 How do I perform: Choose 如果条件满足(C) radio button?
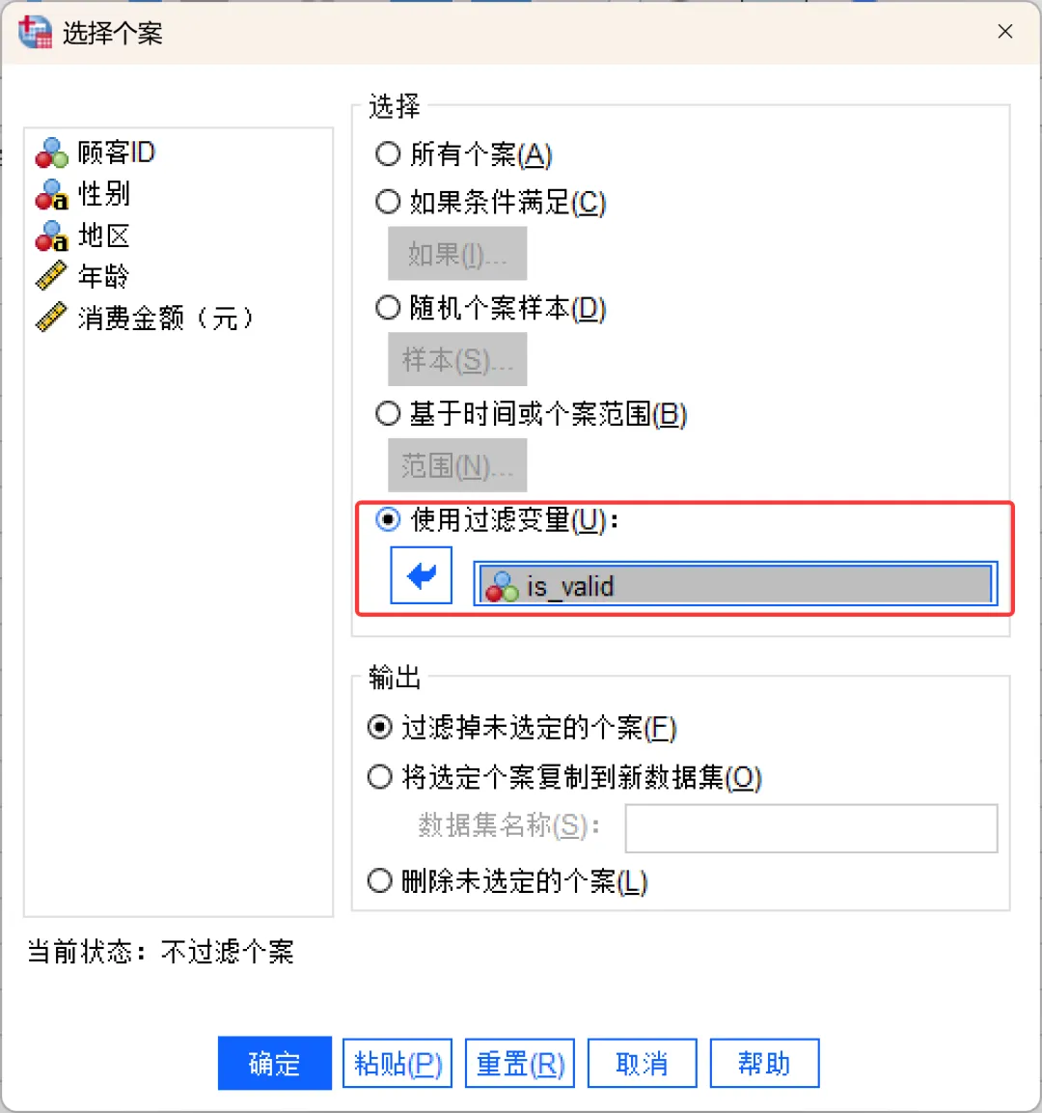pos(388,202)
